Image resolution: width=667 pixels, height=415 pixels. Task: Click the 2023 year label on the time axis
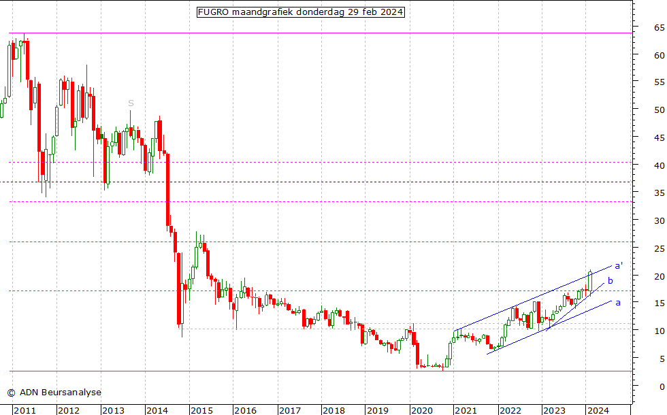click(554, 410)
